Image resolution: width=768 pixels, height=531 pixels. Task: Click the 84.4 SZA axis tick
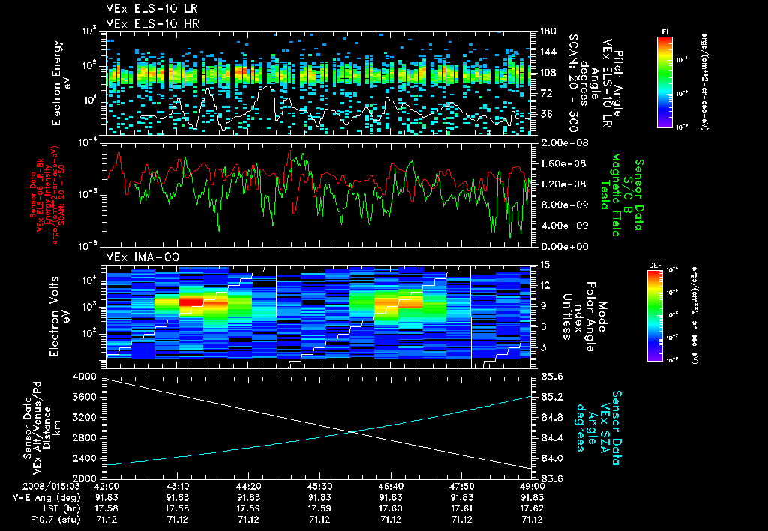coord(551,438)
